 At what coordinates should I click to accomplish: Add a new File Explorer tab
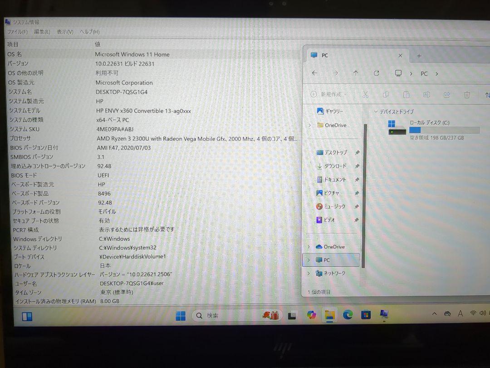pyautogui.click(x=419, y=56)
